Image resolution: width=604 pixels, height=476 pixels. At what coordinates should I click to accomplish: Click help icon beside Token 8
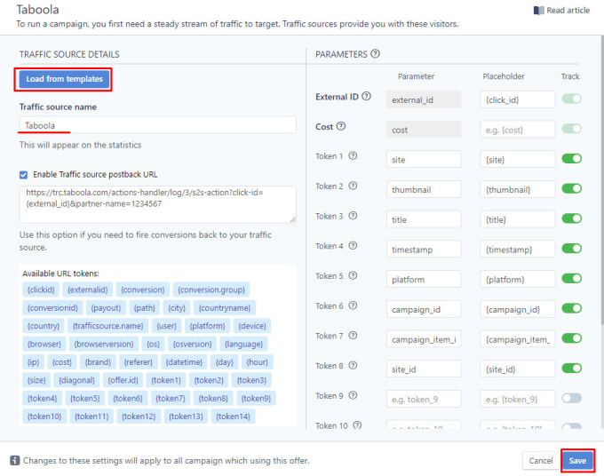pyautogui.click(x=353, y=366)
